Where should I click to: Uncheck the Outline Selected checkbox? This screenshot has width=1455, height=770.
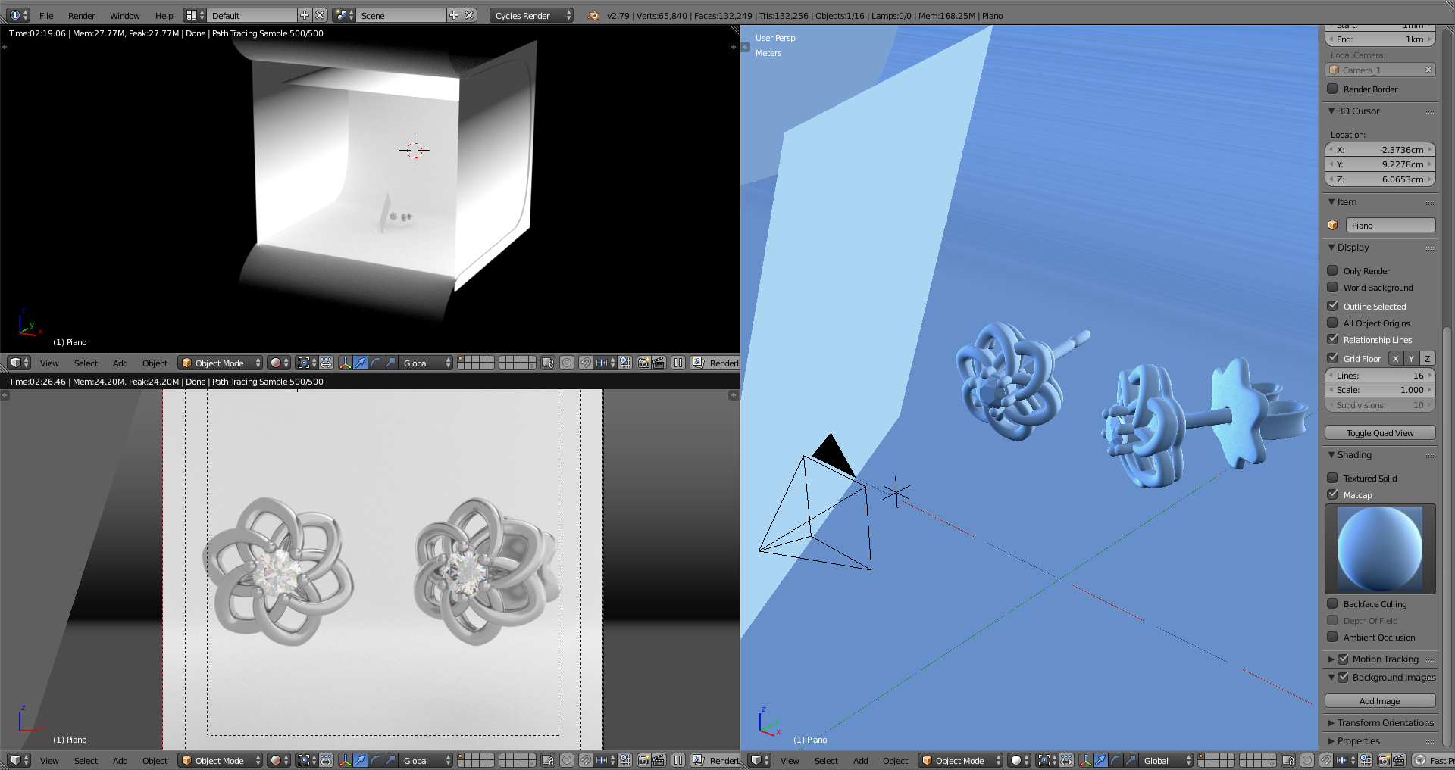(x=1332, y=306)
